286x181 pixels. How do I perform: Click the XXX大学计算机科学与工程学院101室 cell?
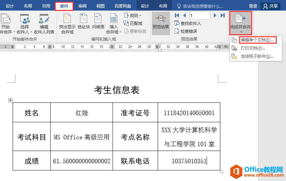(189, 137)
